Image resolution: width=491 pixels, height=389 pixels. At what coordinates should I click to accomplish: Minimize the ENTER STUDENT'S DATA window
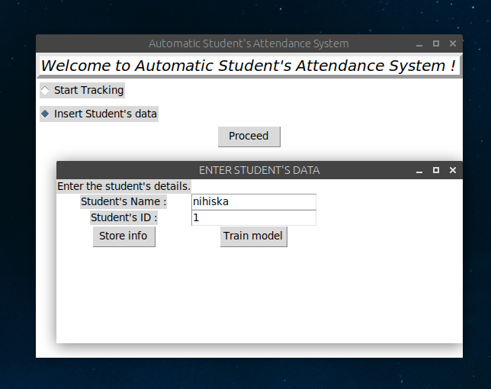[x=419, y=170]
